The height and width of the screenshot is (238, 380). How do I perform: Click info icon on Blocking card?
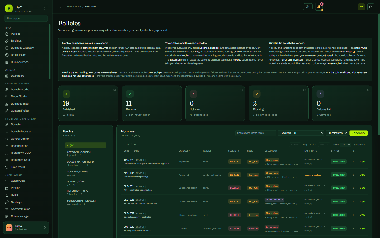(305, 90)
